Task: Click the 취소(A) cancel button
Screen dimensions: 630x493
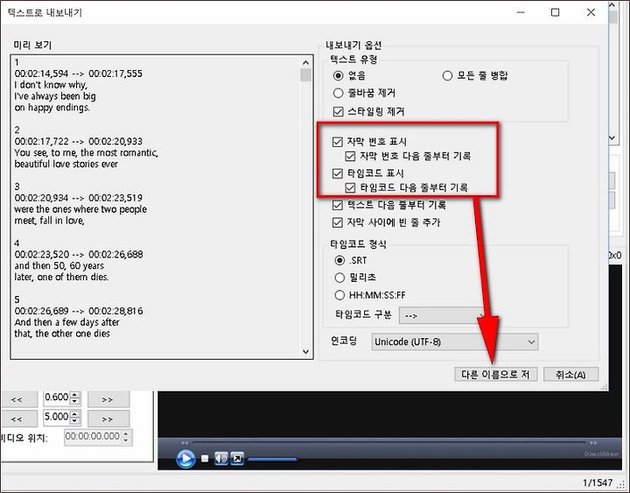Action: click(x=570, y=375)
